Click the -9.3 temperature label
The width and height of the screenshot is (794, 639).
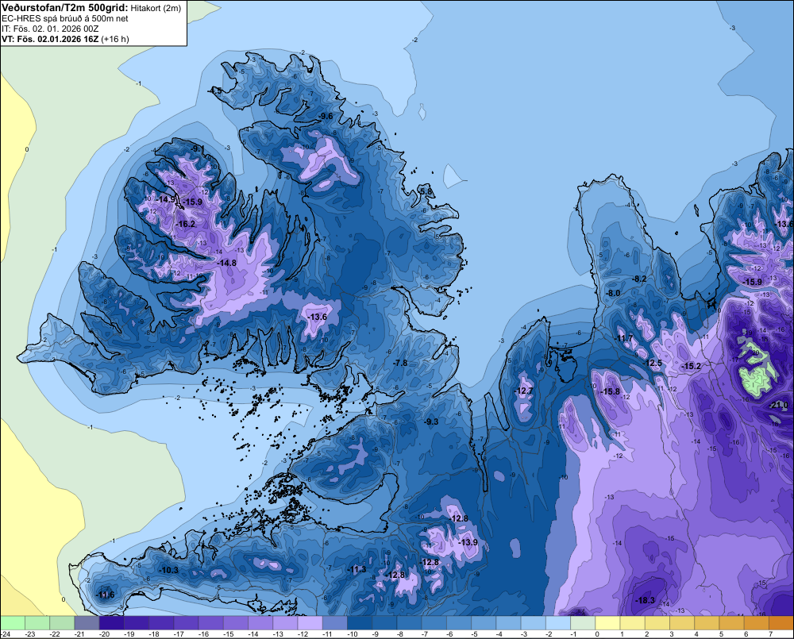click(x=431, y=422)
